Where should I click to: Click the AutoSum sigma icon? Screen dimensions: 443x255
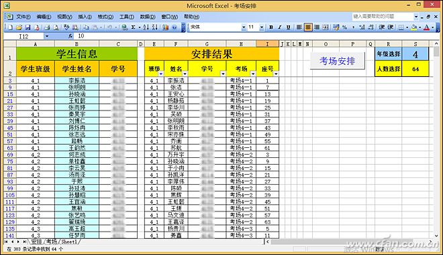tap(133, 27)
